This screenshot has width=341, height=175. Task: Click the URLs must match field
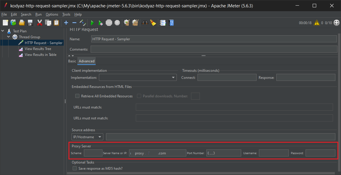coord(234,107)
